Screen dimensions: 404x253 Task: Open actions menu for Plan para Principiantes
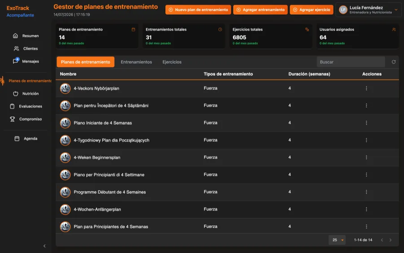click(x=366, y=227)
